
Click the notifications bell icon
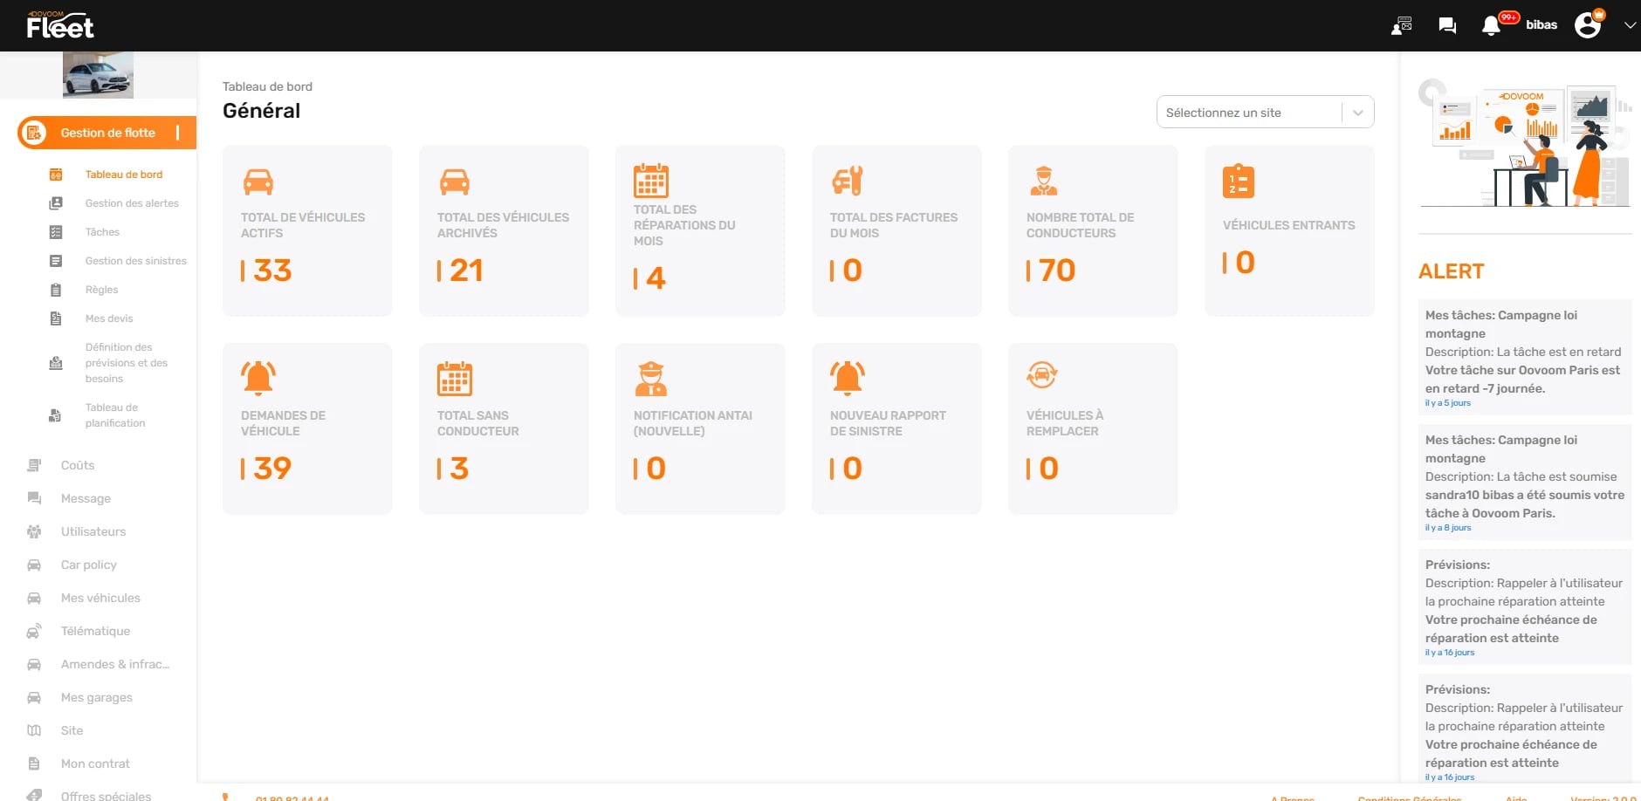[x=1491, y=26]
